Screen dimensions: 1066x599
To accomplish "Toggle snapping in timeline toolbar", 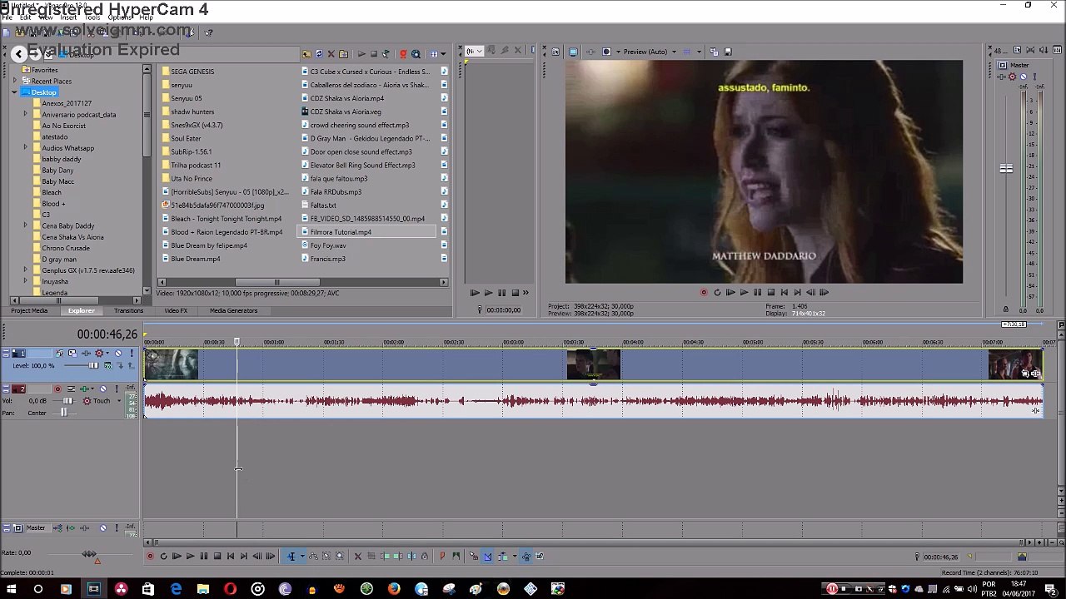I will tap(473, 557).
